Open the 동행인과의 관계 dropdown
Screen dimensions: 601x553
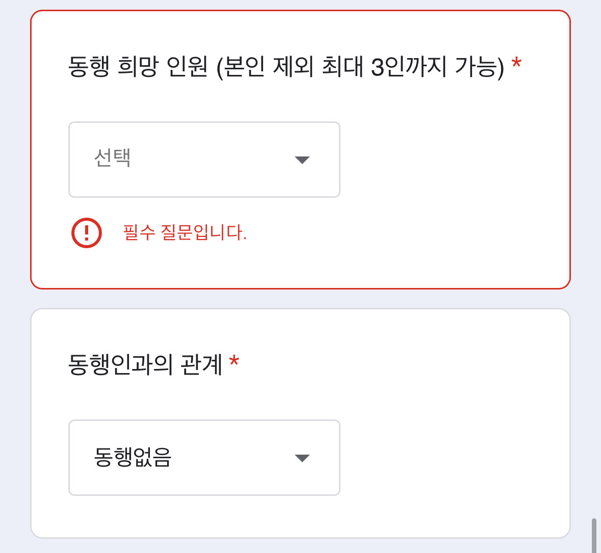pyautogui.click(x=204, y=458)
